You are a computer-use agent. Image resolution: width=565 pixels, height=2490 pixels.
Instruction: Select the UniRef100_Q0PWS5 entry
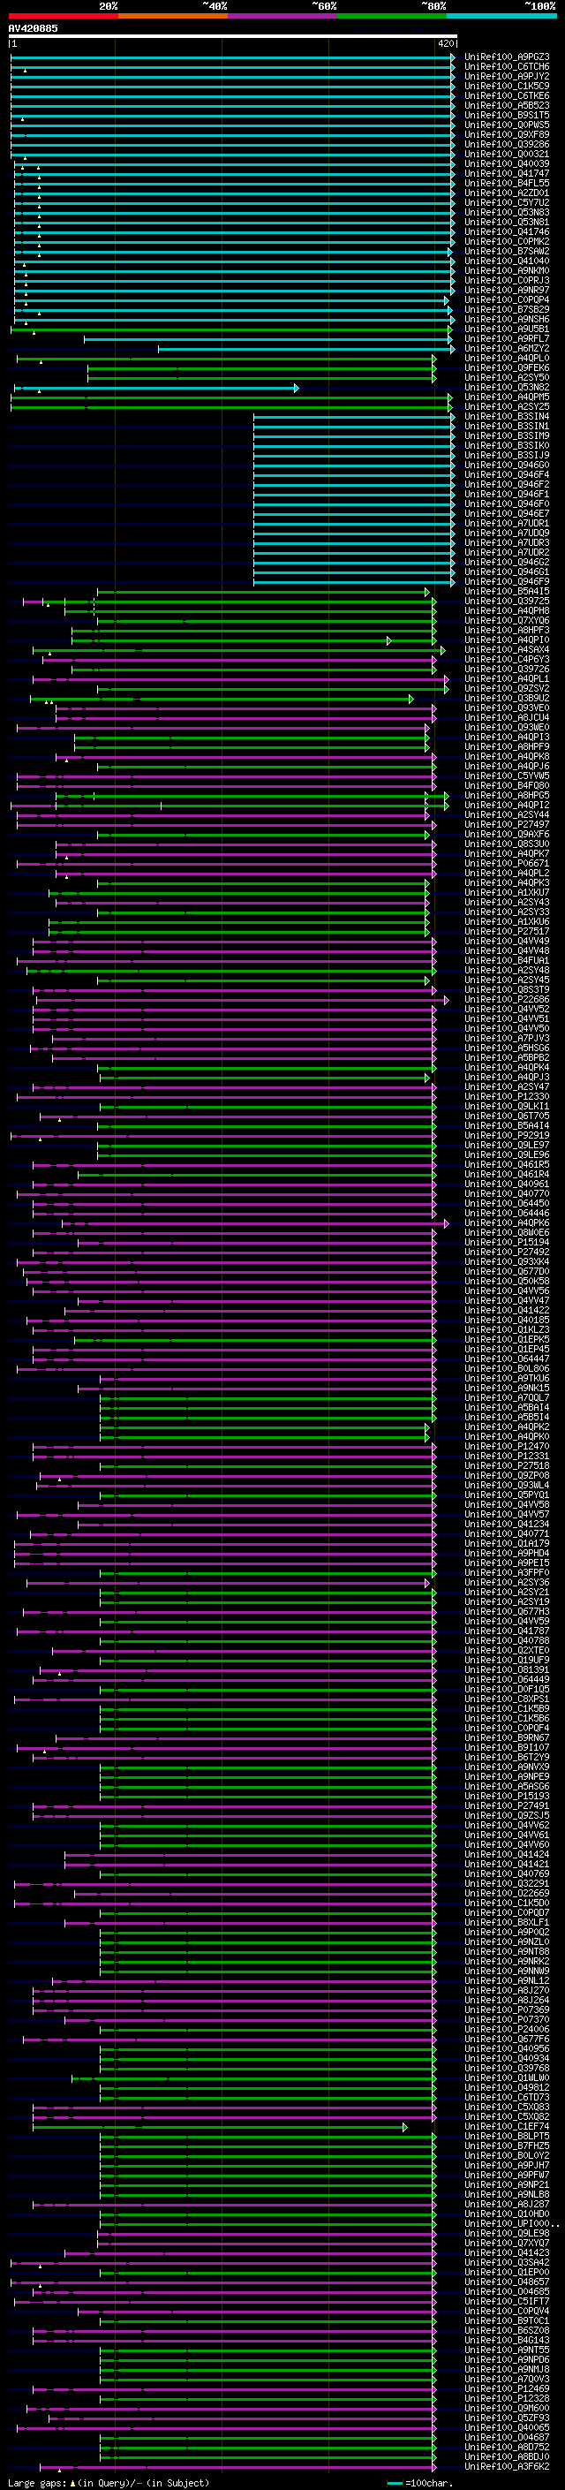[507, 125]
